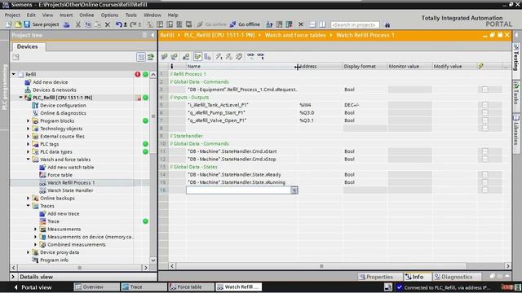522x293 pixels.
Task: Click the project tree table view icon
Action: pyautogui.click(x=141, y=57)
